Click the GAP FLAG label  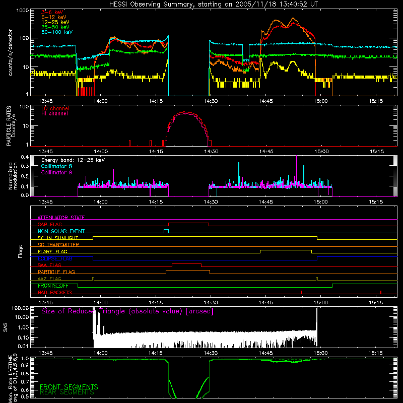49,224
